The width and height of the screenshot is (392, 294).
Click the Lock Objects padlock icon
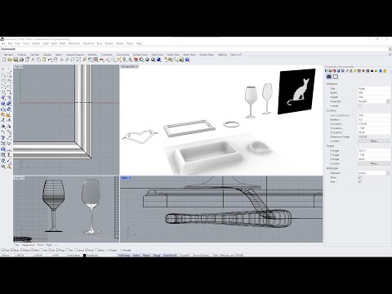(131, 60)
